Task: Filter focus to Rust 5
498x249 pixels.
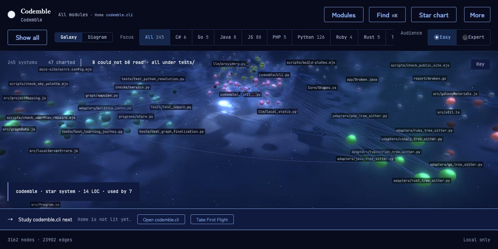Action: (372, 37)
